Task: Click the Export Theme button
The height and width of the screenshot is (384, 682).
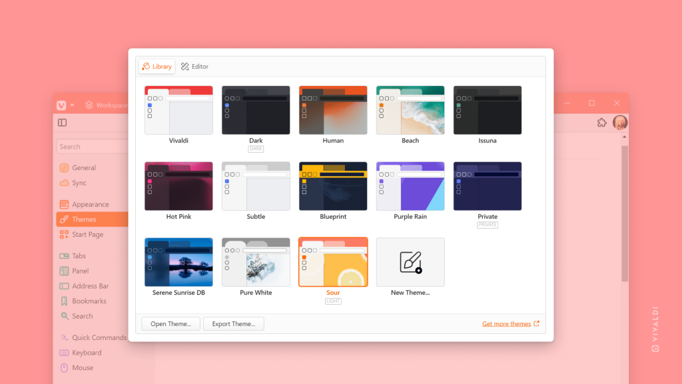Action: 234,323
